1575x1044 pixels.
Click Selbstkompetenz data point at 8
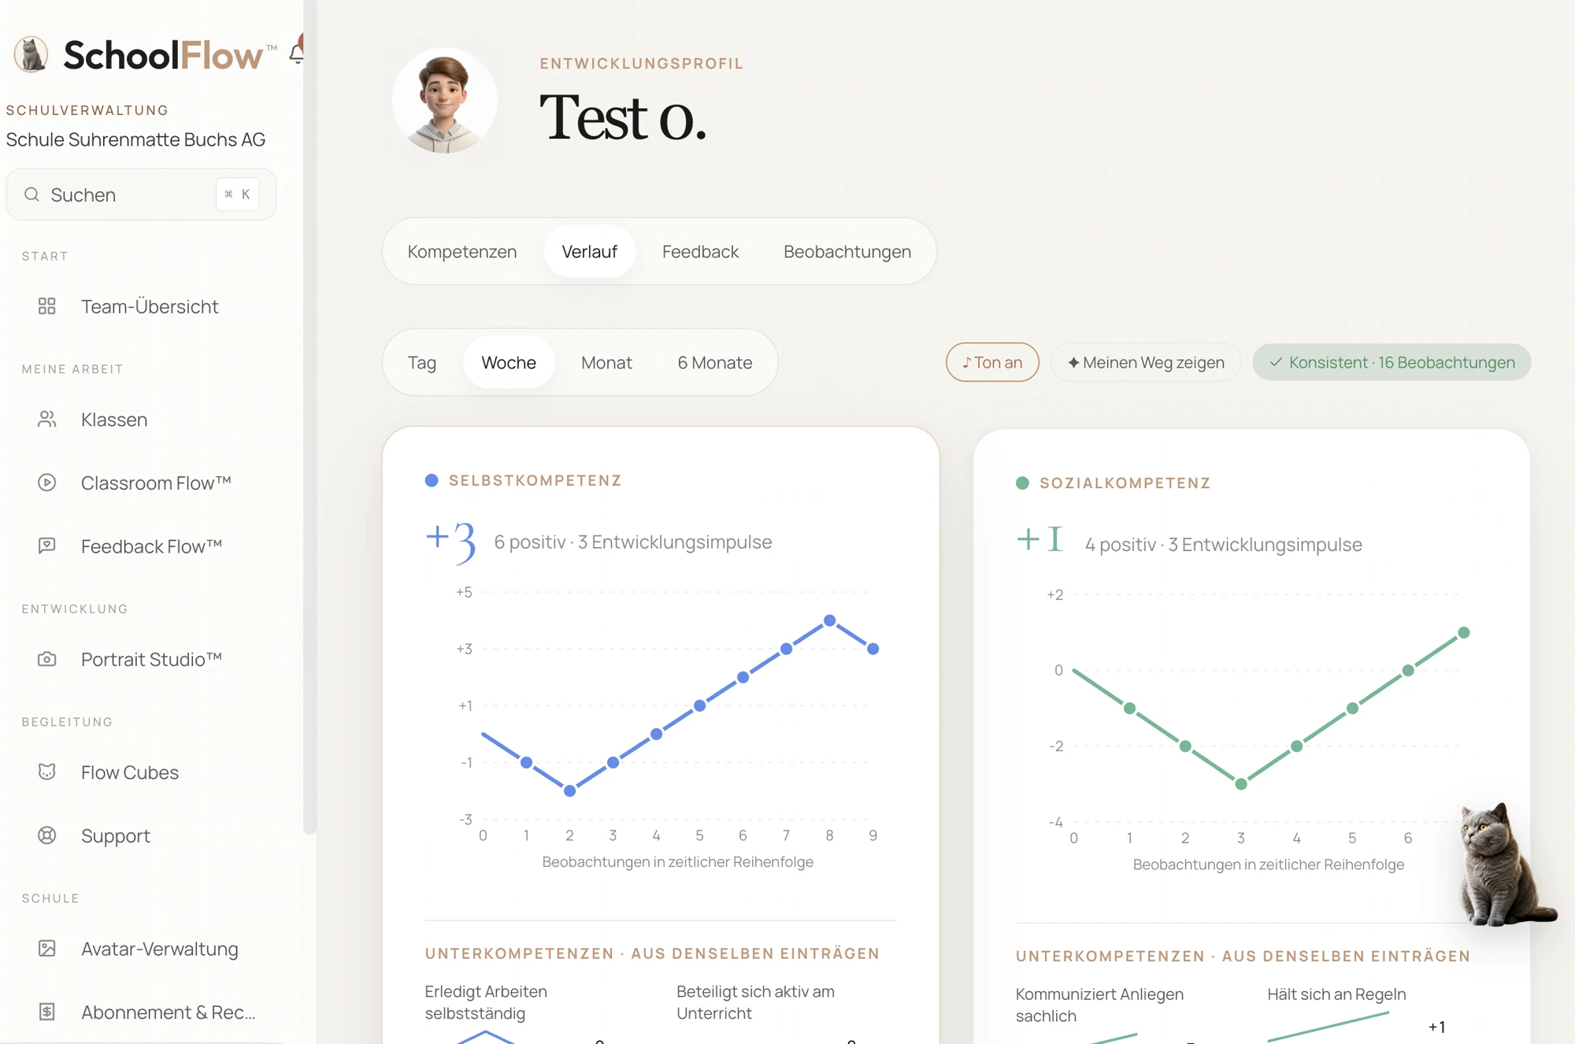pyautogui.click(x=829, y=620)
